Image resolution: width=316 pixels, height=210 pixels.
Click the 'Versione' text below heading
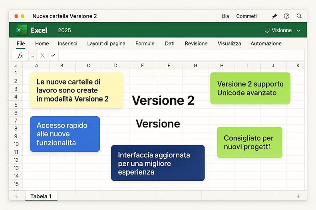coord(158,124)
